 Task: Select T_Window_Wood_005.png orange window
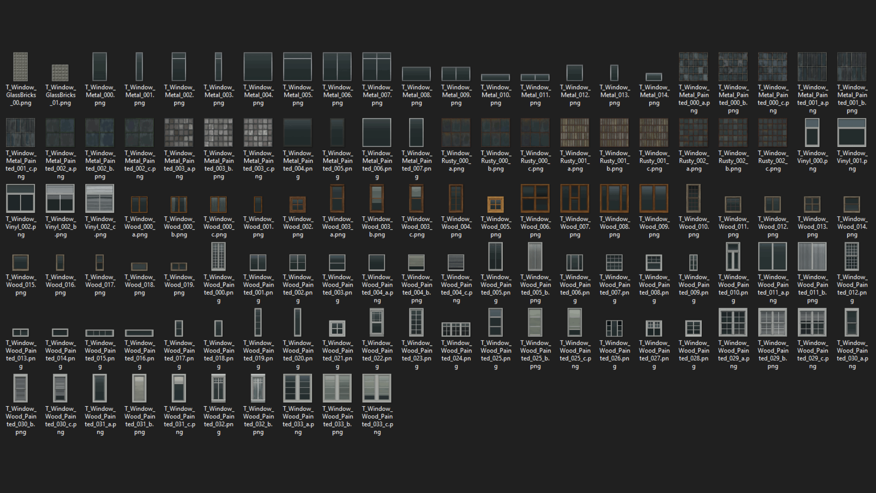(x=495, y=205)
